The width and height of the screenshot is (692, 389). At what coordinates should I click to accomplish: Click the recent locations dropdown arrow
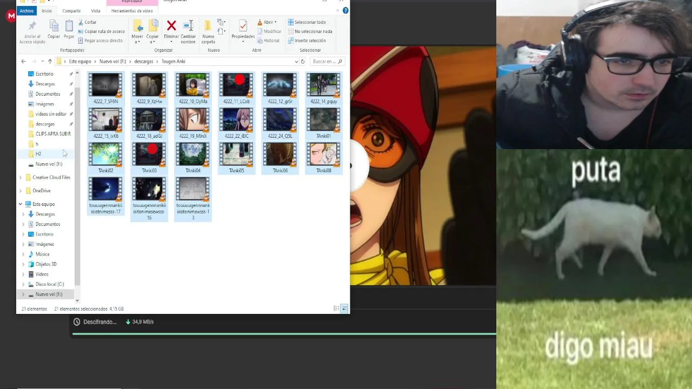click(x=42, y=62)
